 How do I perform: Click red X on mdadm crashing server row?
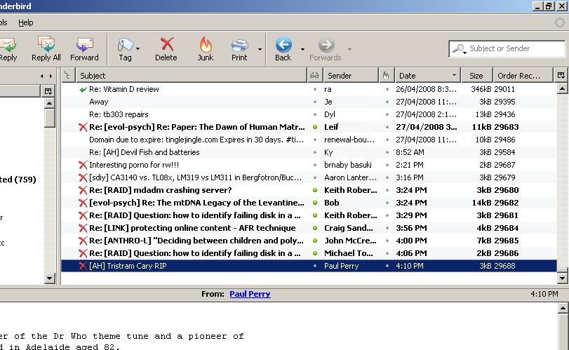(83, 190)
